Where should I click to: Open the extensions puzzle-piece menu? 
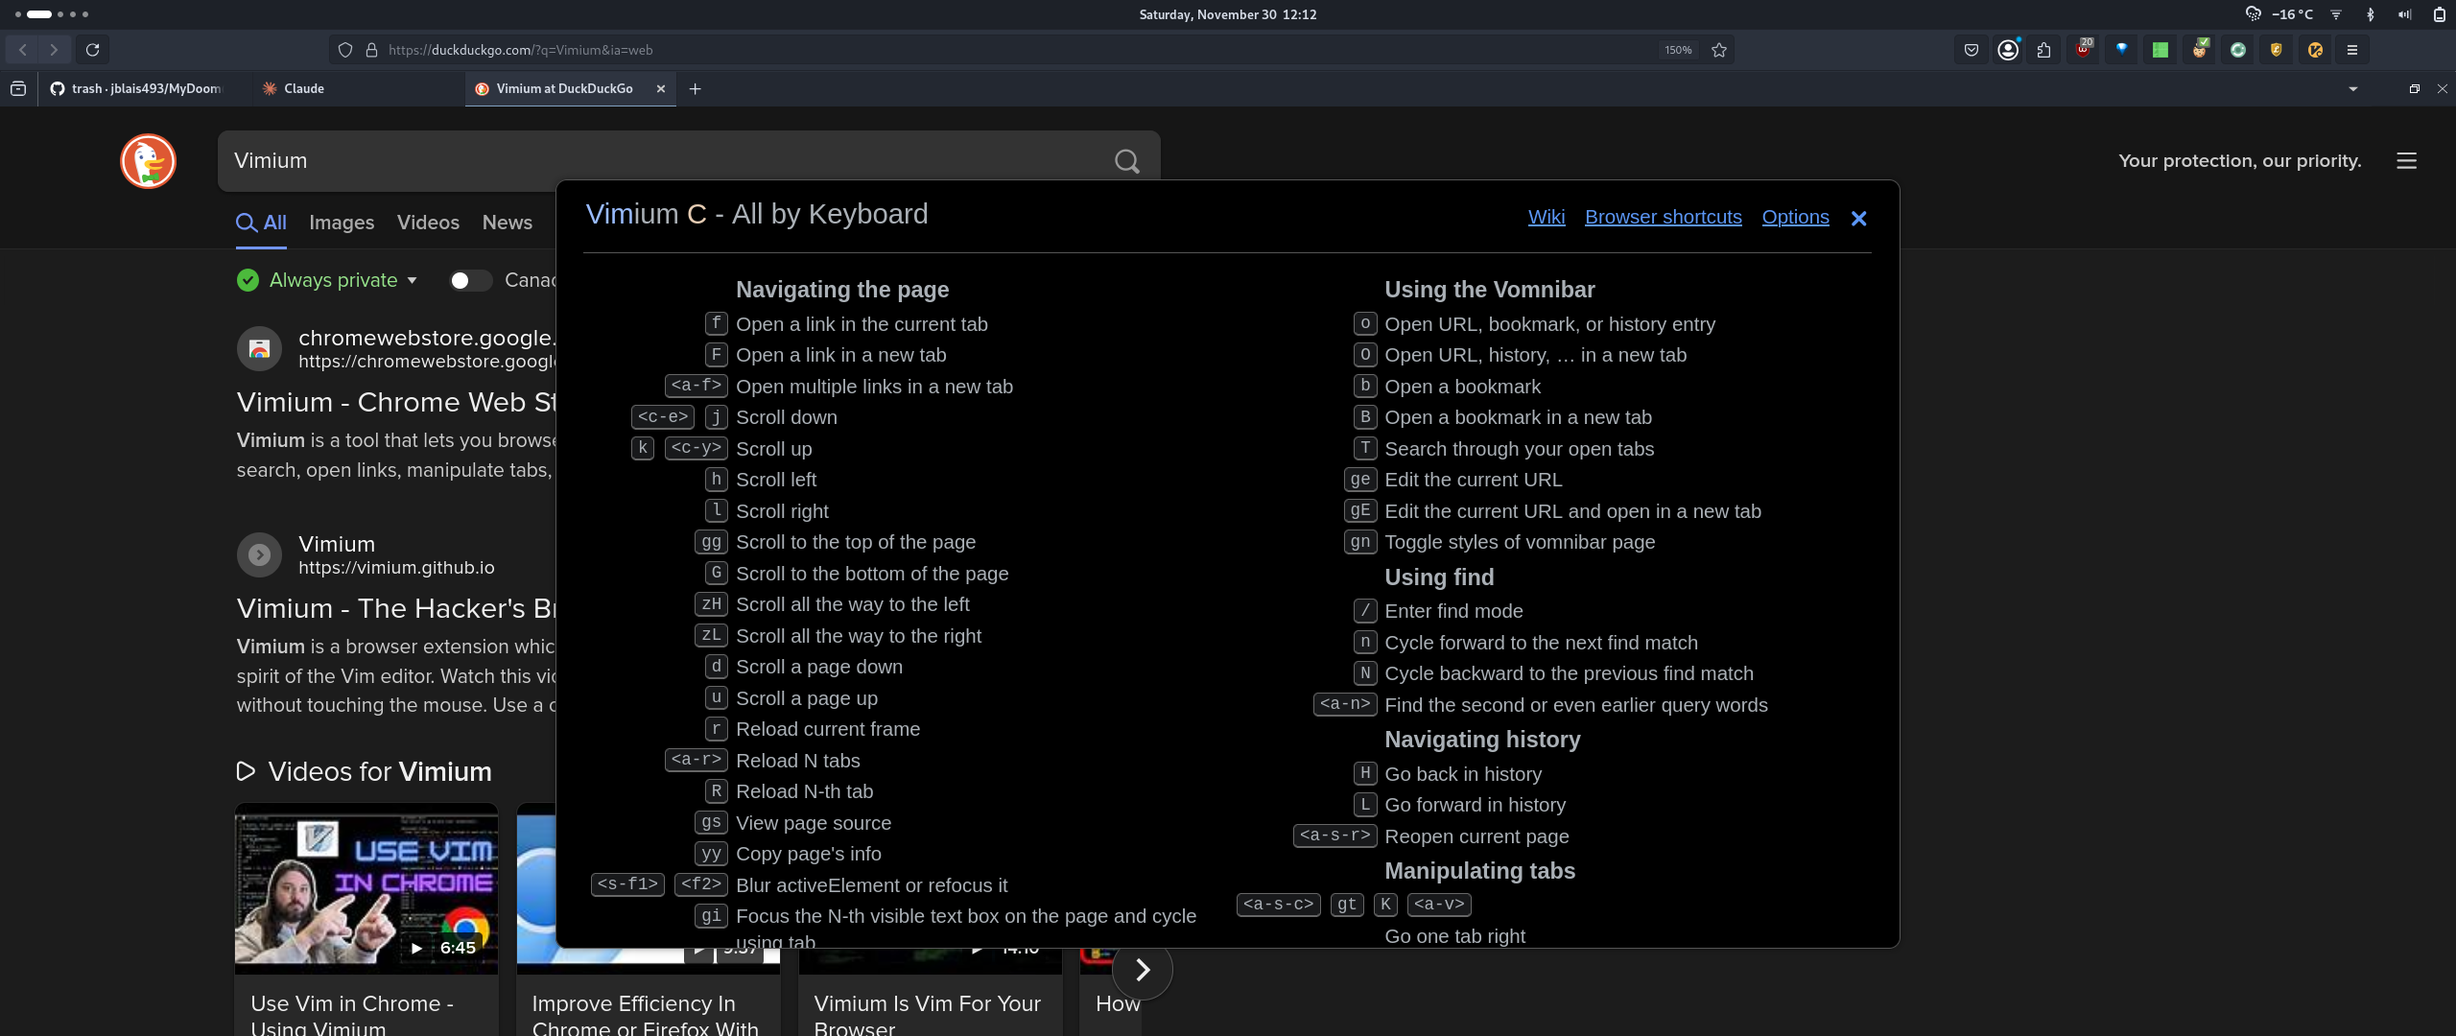coord(2044,50)
